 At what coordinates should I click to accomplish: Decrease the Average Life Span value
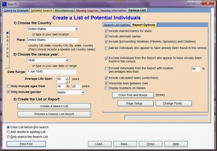coord(67,81)
